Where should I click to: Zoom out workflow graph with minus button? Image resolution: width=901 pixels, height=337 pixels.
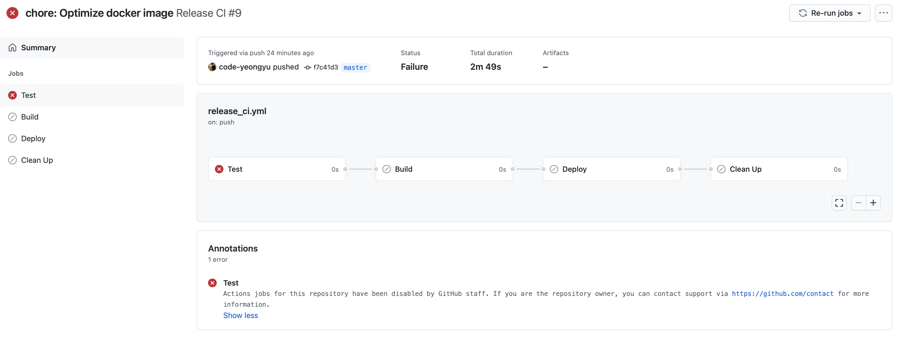(858, 203)
